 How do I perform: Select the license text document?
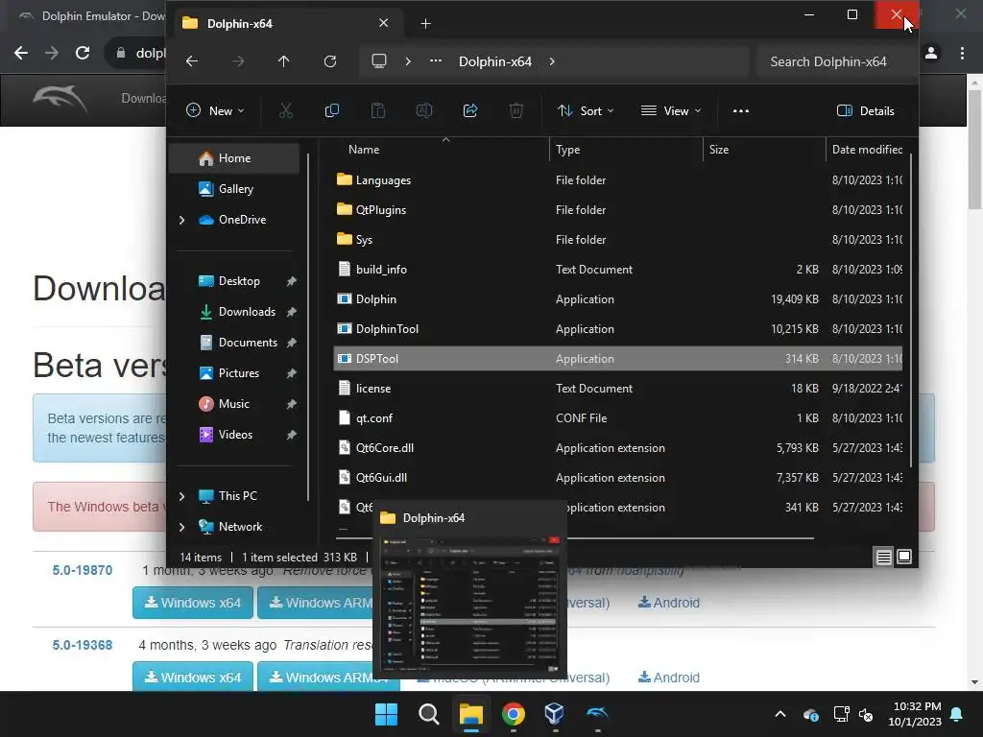click(x=618, y=389)
